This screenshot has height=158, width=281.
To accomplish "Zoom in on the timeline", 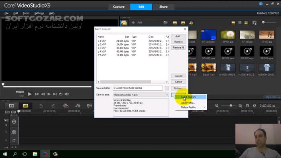I will pos(240,105).
